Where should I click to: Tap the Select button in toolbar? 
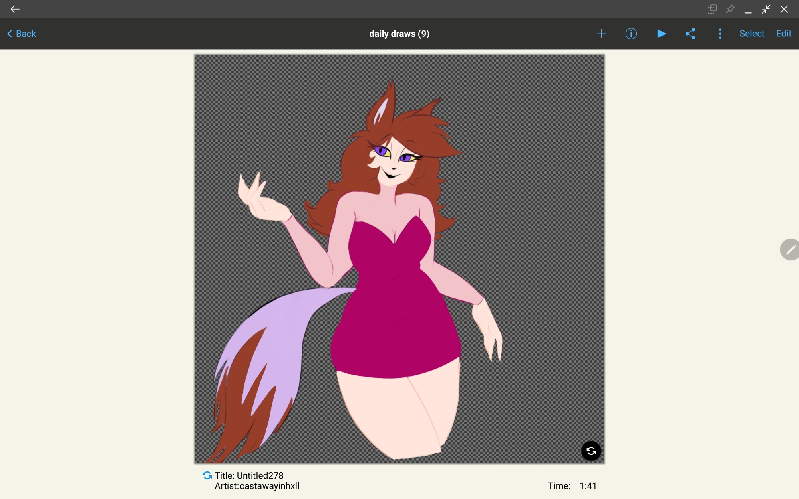click(751, 34)
